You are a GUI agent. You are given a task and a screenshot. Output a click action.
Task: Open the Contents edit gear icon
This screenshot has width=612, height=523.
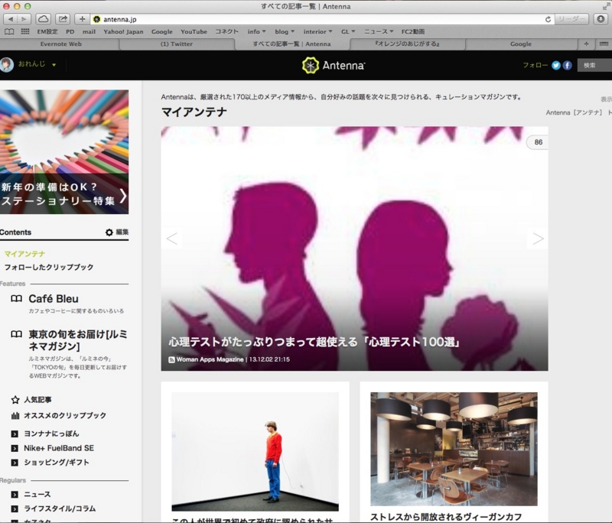click(x=109, y=232)
